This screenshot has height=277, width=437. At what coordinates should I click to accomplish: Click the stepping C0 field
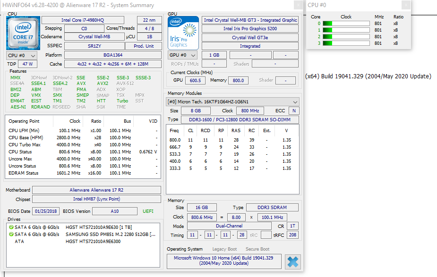(x=84, y=28)
